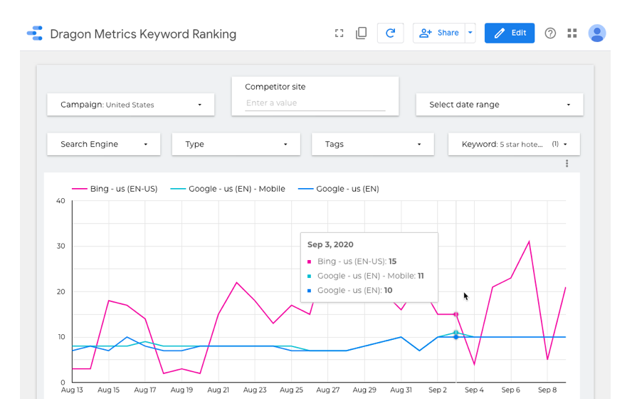Screen dimensions: 632x399
Task: Click Bing - us (EN-US) legend entry
Action: (x=115, y=189)
